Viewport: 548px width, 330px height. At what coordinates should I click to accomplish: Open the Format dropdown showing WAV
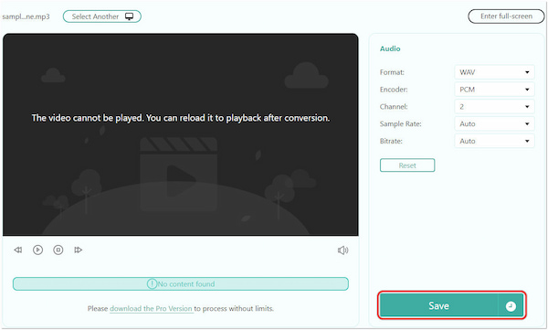[x=494, y=72]
